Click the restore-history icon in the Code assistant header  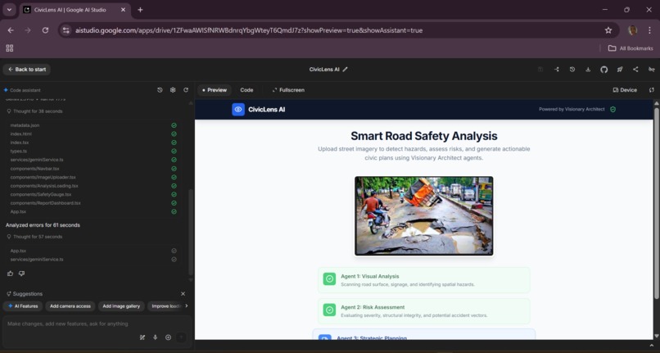[x=160, y=90]
